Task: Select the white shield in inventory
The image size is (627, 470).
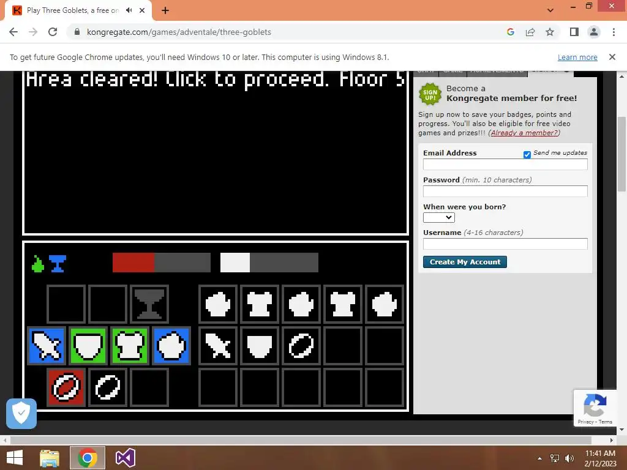Action: coord(260,346)
